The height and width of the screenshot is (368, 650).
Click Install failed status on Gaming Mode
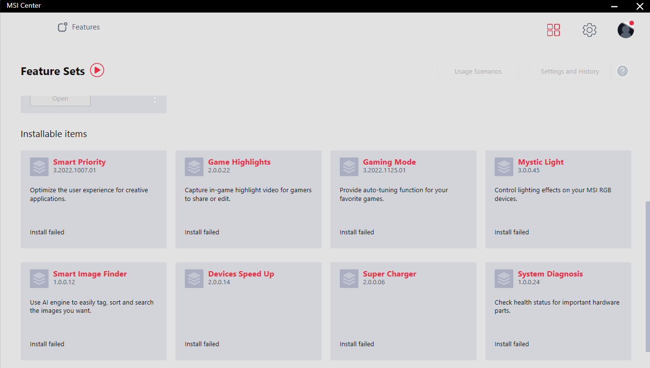click(357, 232)
